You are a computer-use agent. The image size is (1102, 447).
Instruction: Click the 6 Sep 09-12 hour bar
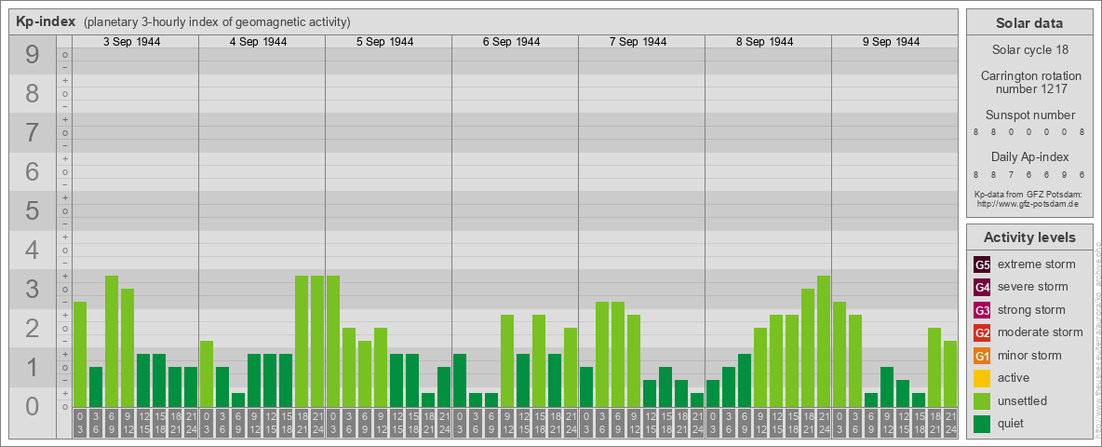(506, 360)
